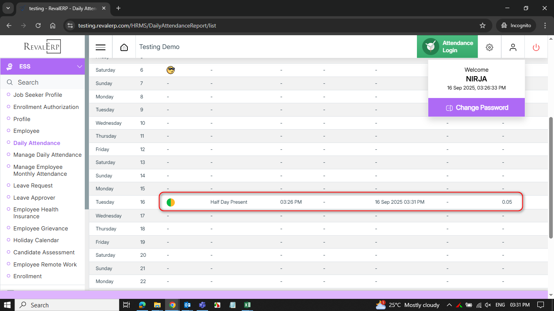
Task: Open Chrome's three-dot menu
Action: click(x=545, y=26)
